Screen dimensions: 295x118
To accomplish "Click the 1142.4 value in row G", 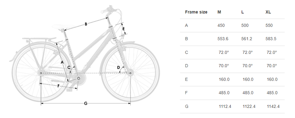I will [273, 106].
